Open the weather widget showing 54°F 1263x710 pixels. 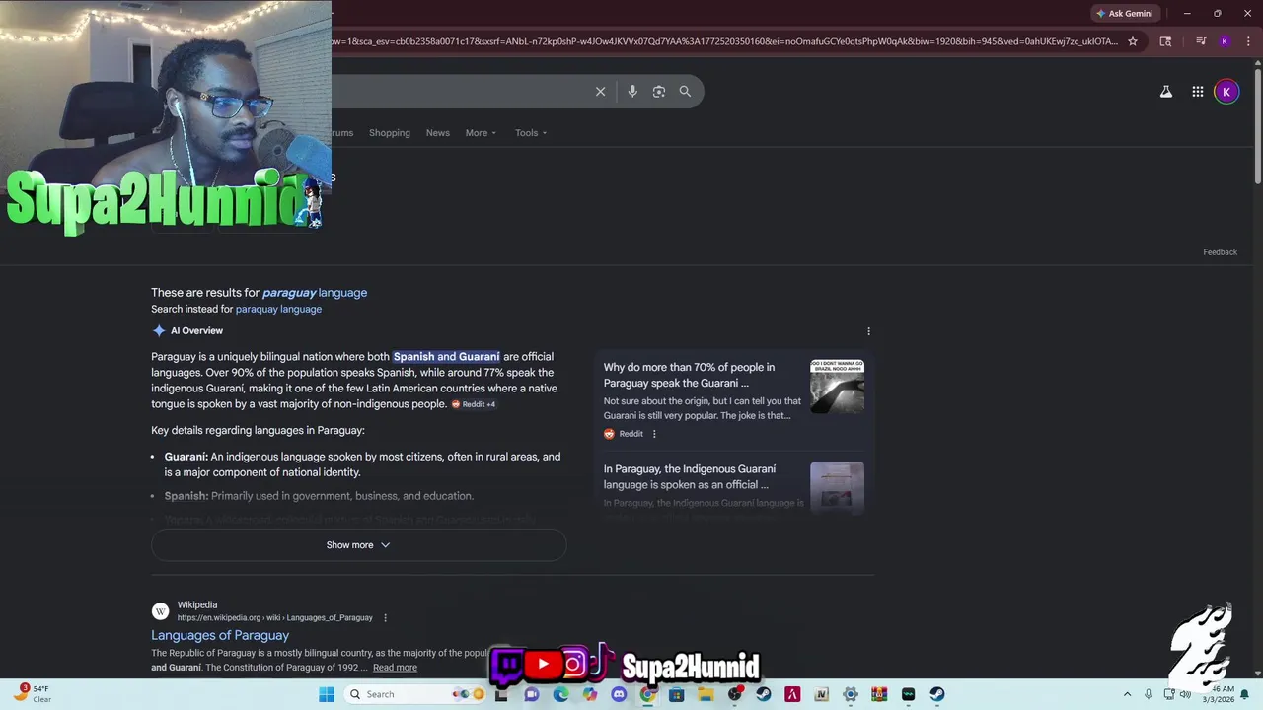coord(32,694)
